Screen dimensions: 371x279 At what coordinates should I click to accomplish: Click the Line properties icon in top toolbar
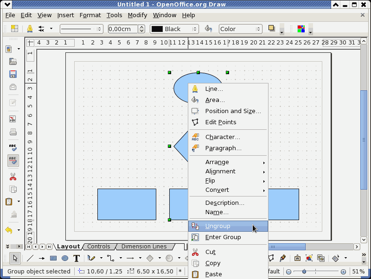click(x=30, y=29)
